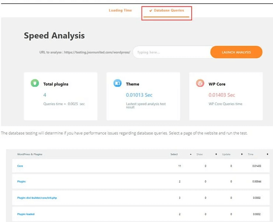Sort by Show column arrow
Viewport: 273px width, 222px height.
pos(216,154)
